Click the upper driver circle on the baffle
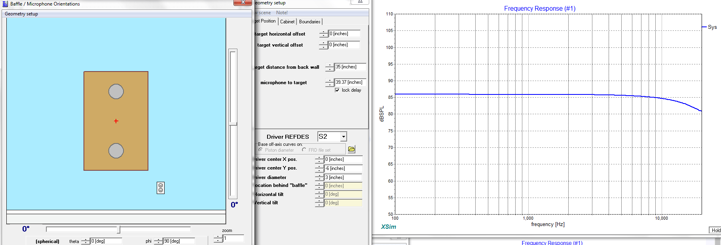This screenshot has width=721, height=245. (x=116, y=91)
